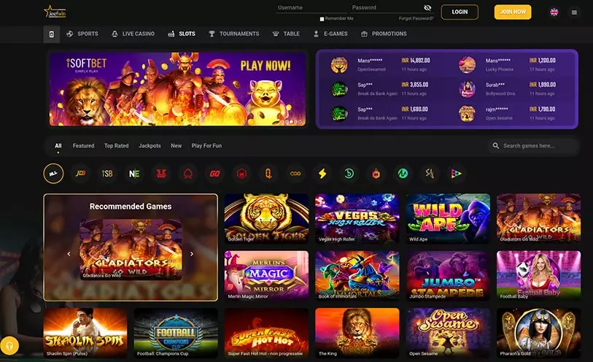The height and width of the screenshot is (362, 593).
Task: Open the headset support chat icon
Action: (x=9, y=345)
